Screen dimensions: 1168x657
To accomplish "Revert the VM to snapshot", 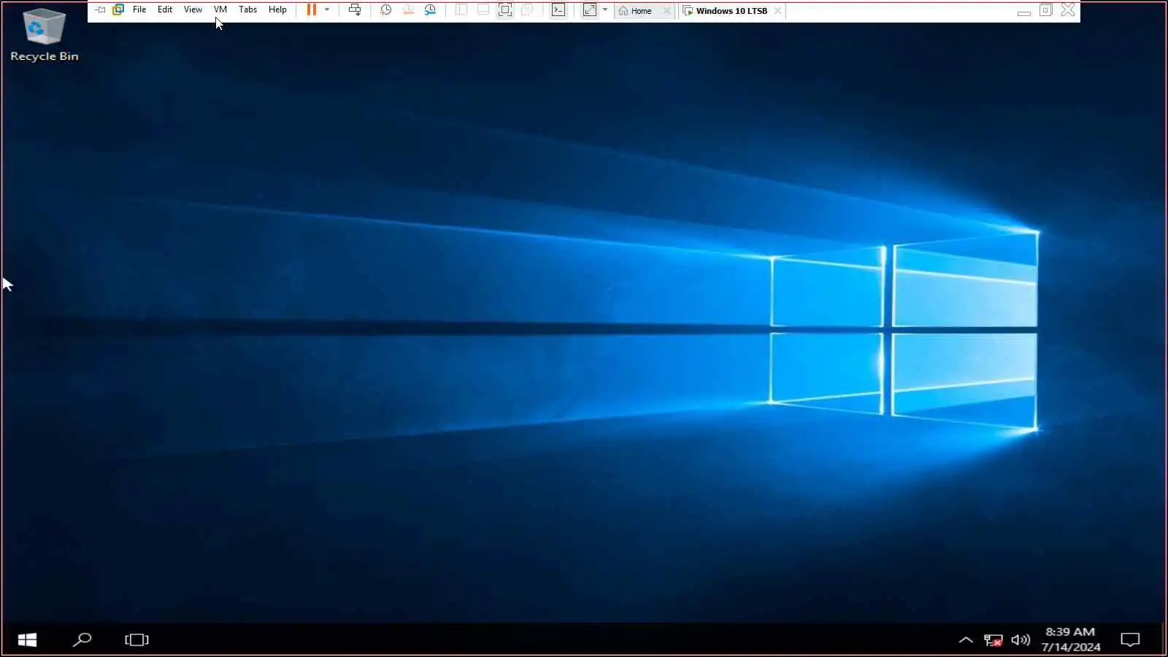I will coord(408,9).
